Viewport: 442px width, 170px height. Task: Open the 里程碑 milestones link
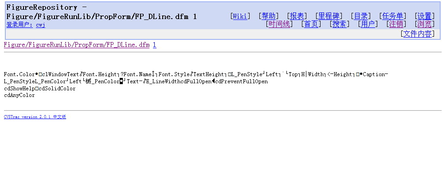(329, 16)
